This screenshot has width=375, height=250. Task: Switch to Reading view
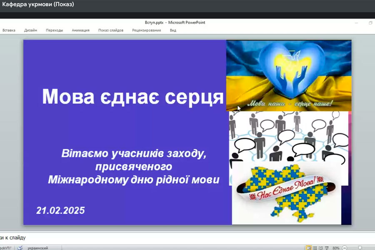[x=321, y=247]
